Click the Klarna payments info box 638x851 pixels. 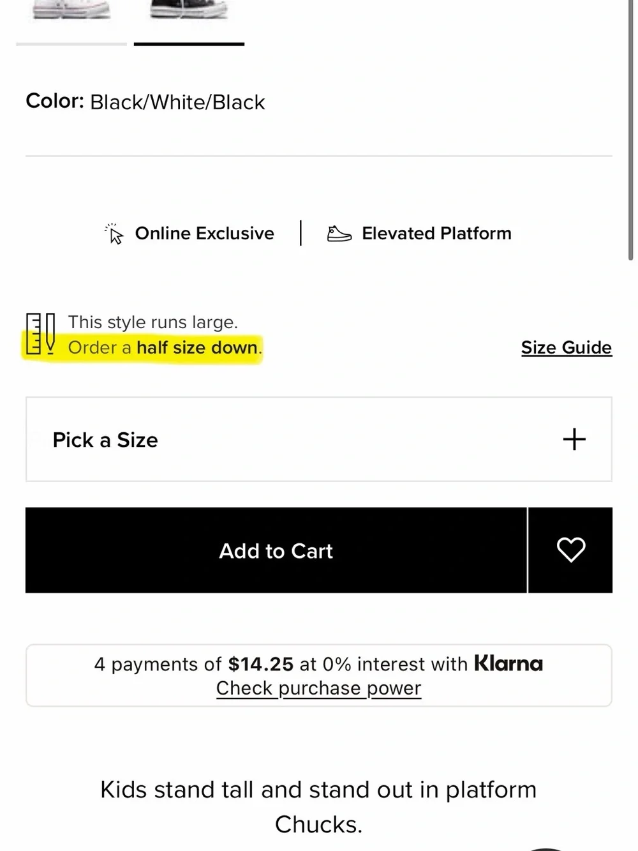[x=319, y=675]
